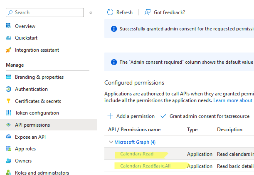Viewport: 254px width, 175px height.
Task: Focus the Search input field
Action: [x=45, y=12]
